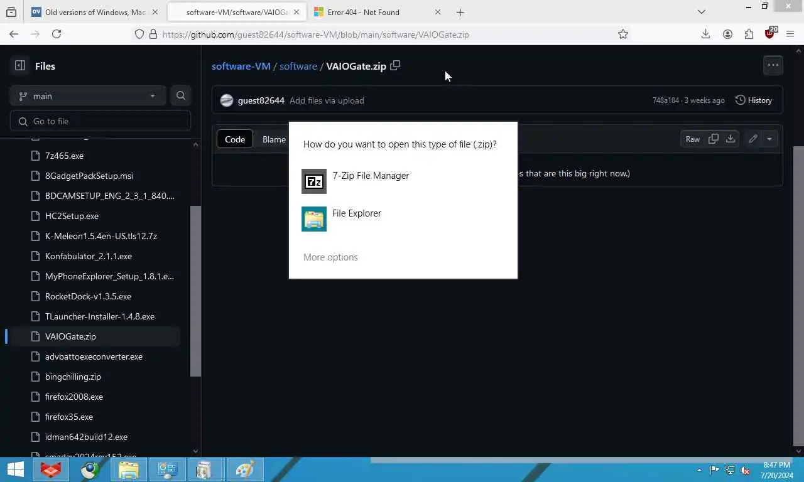Viewport: 804px width, 482px height.
Task: Click the file tree scroll up arrow
Action: [195, 144]
